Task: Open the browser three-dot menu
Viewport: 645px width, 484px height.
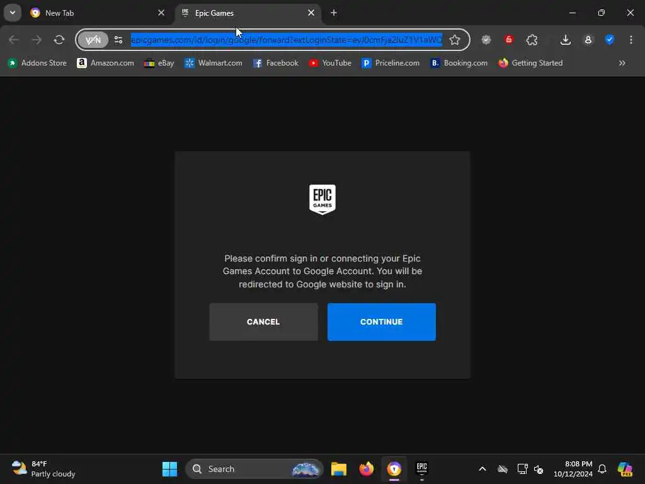Action: 631,40
